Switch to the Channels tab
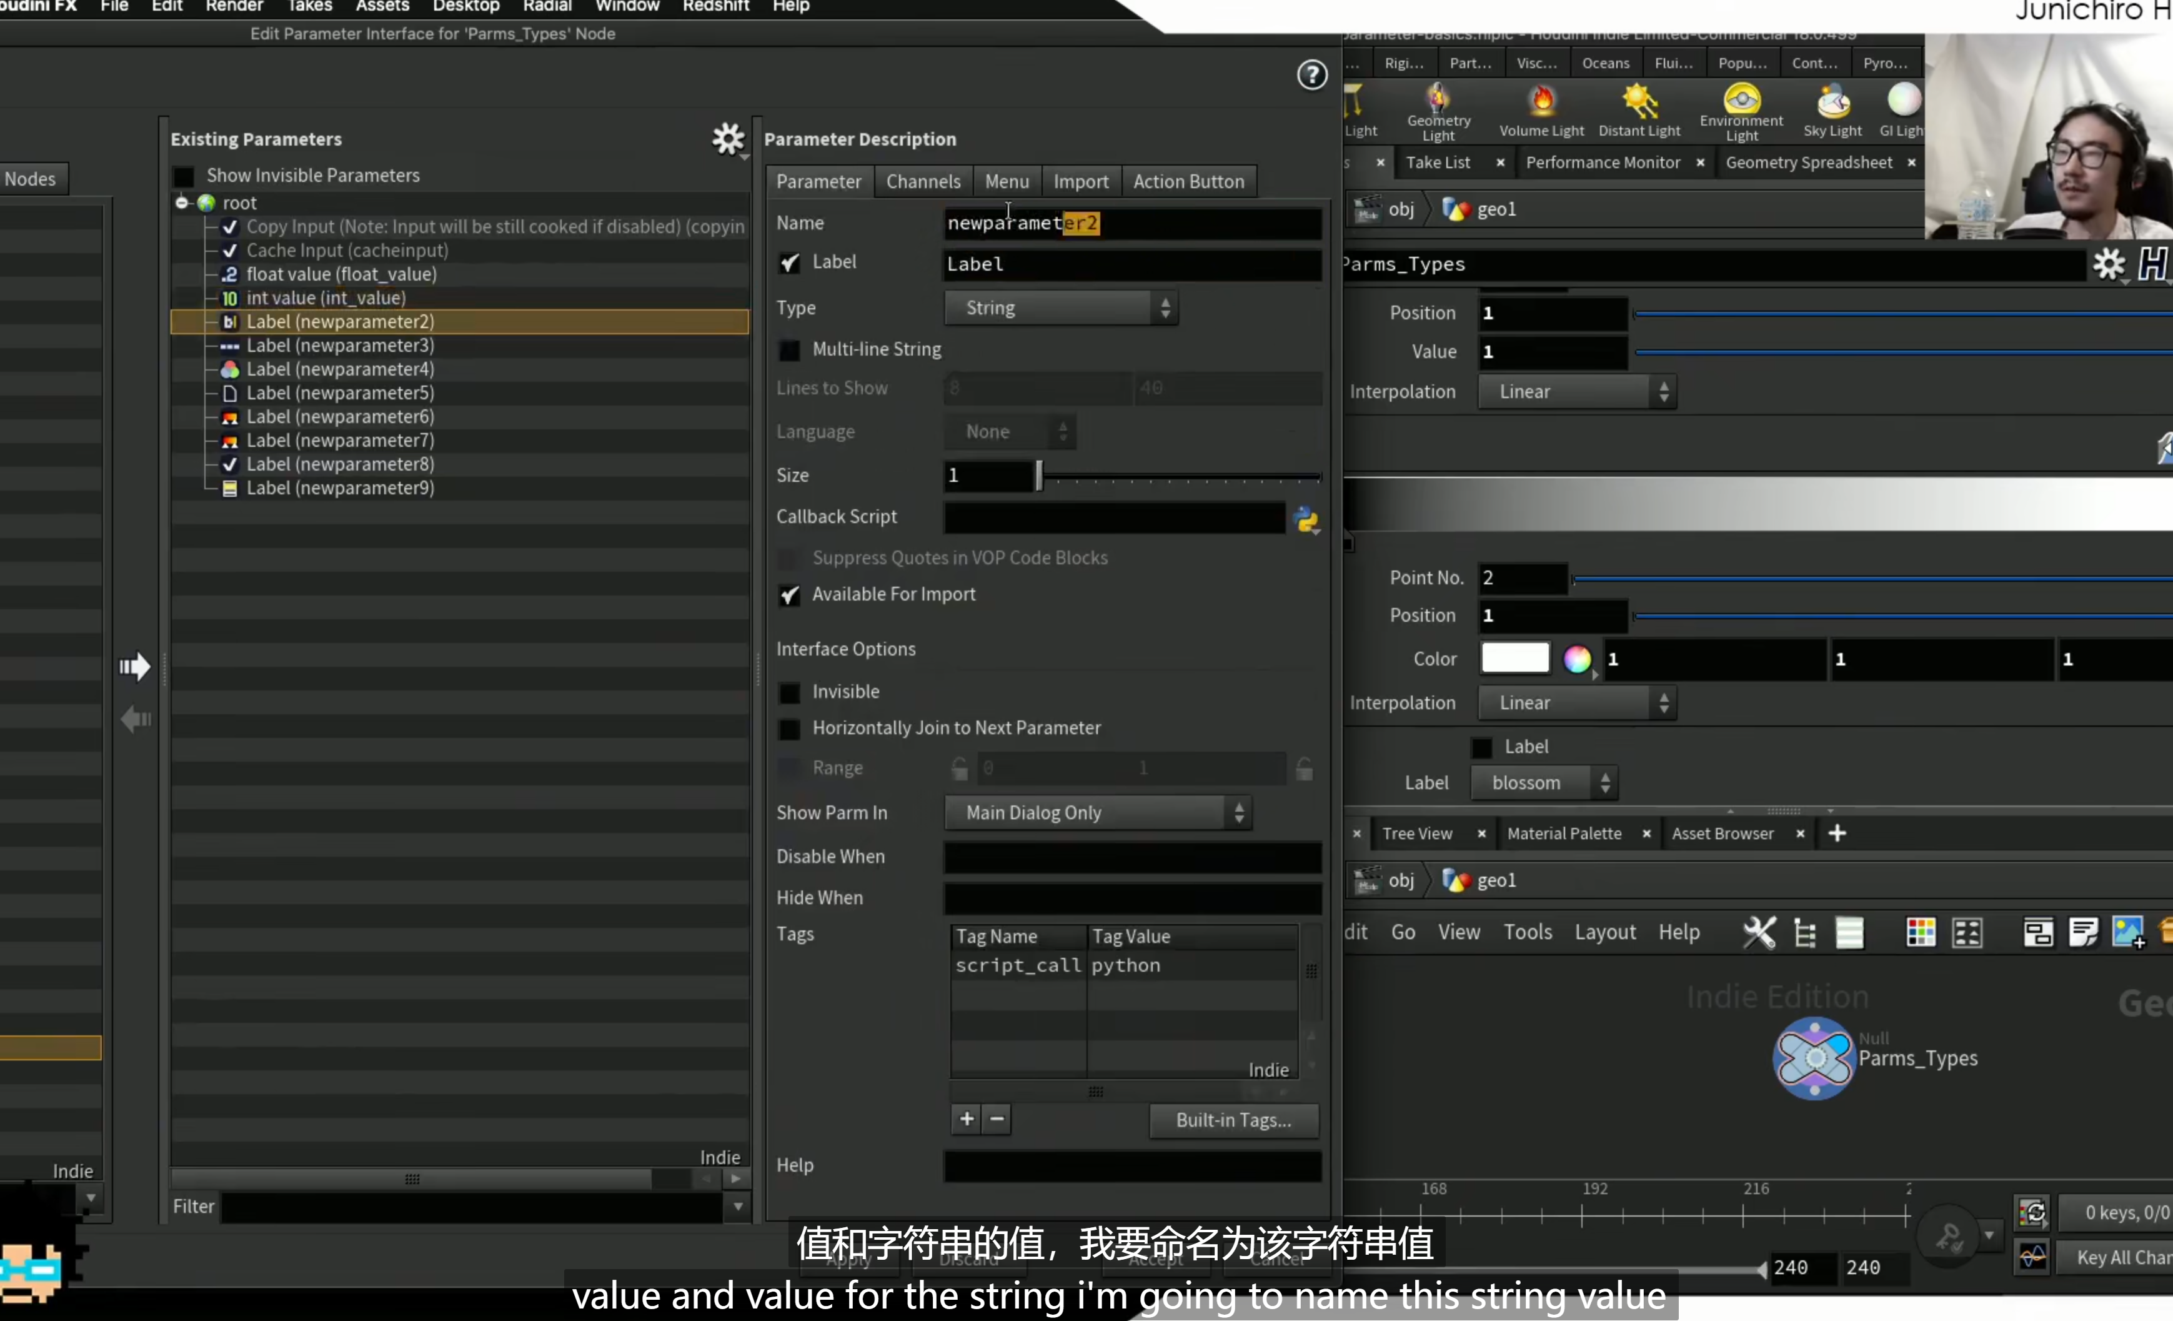Screen dimensions: 2173x1321 click(x=922, y=182)
